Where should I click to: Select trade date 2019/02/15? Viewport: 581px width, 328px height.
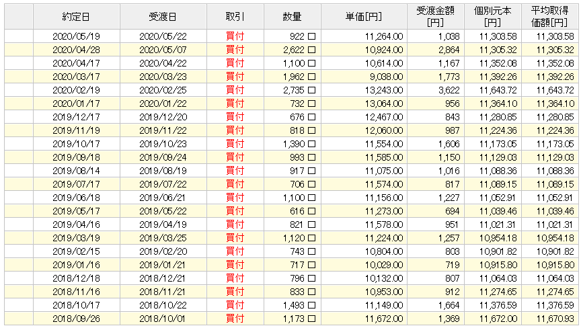(77, 251)
